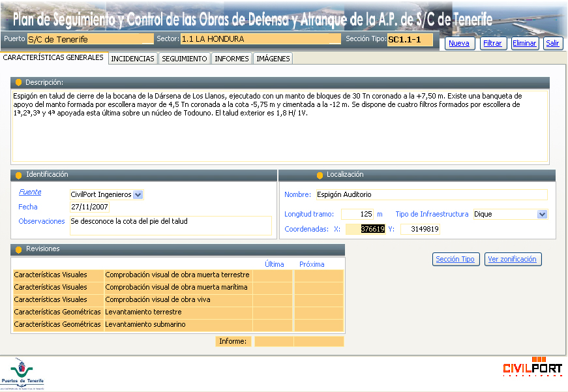Show the IMÁGENES tab
Screen dimensions: 568x392
273,59
